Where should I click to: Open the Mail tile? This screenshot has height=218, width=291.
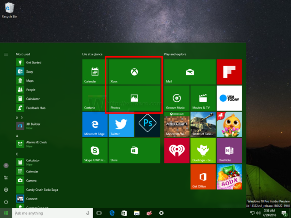point(190,72)
